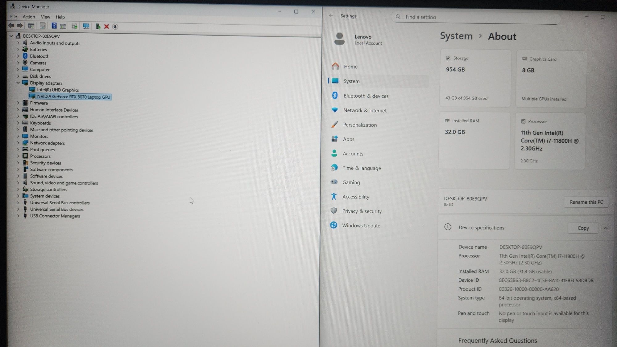The width and height of the screenshot is (617, 347).
Task: Select Intel(R) UHD Graphics device
Action: coord(58,90)
